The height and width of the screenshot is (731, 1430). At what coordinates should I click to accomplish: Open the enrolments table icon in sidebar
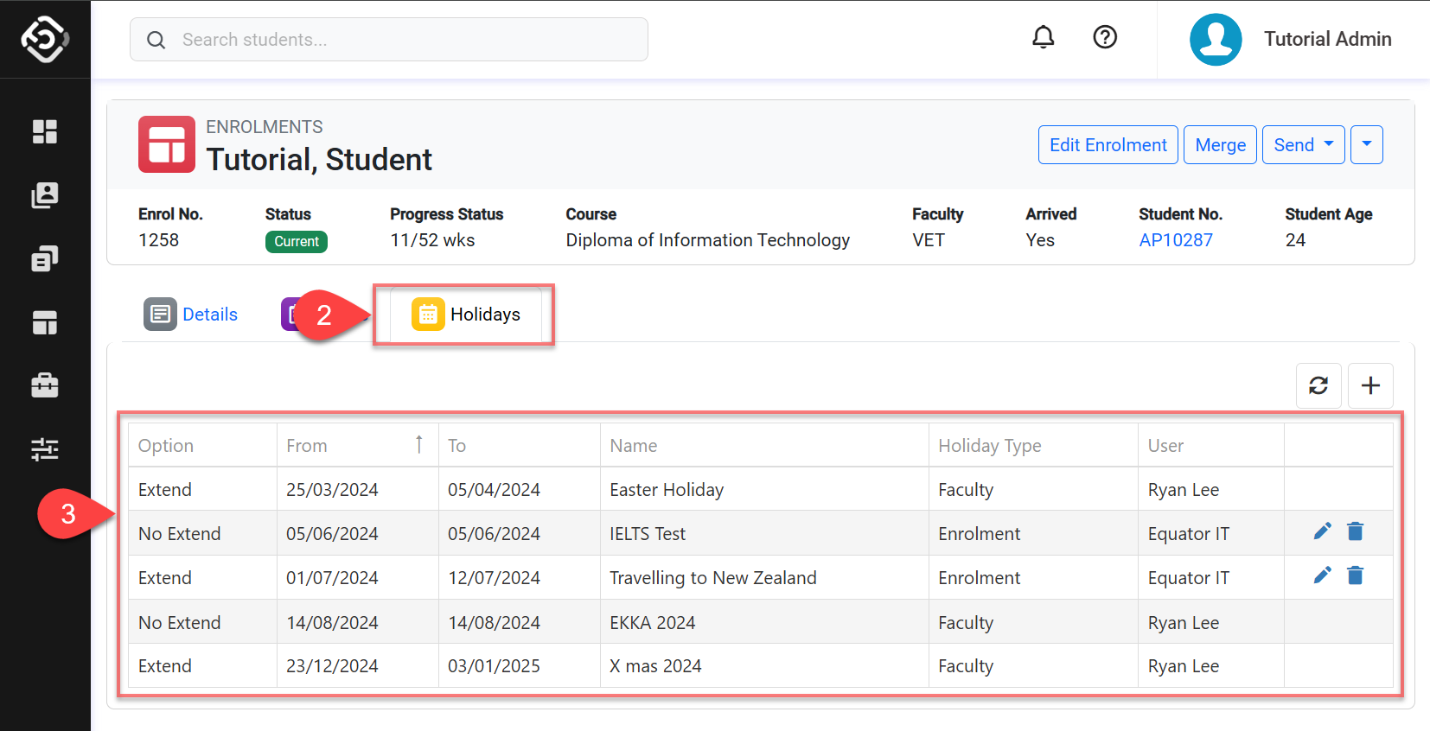tap(45, 322)
